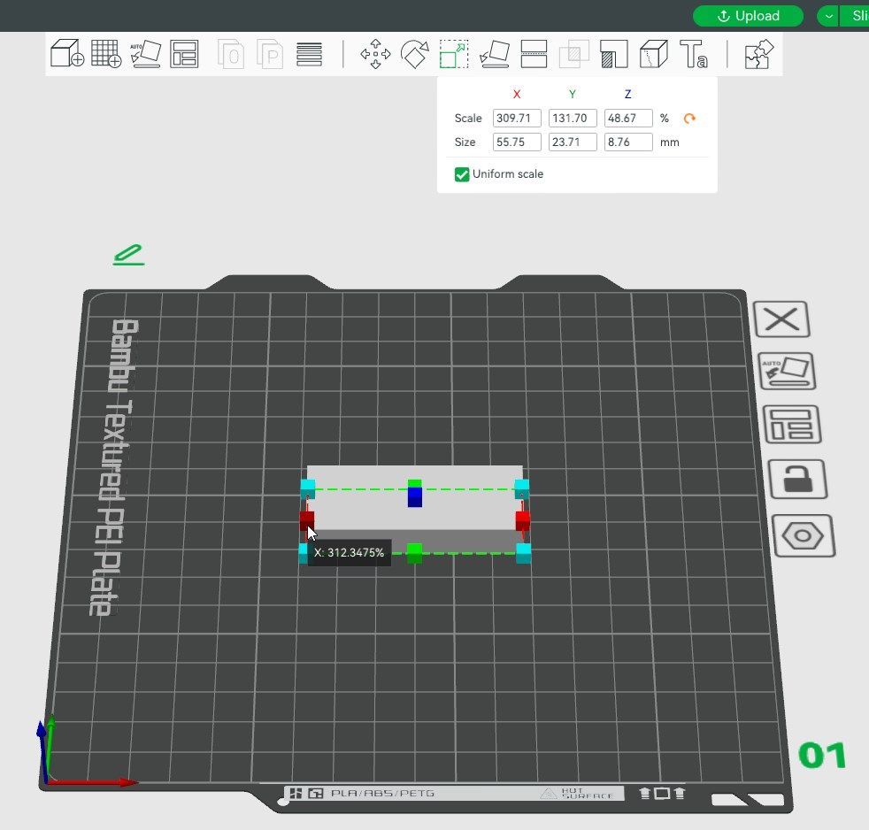869x830 pixels.
Task: Toggle the Uniform scale checkbox
Action: [462, 174]
